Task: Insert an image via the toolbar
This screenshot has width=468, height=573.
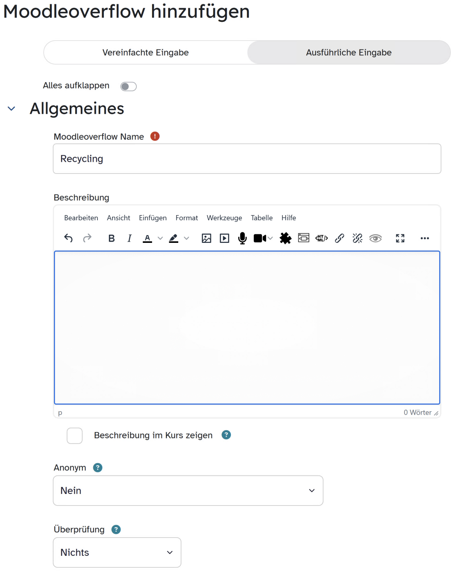Action: (206, 238)
